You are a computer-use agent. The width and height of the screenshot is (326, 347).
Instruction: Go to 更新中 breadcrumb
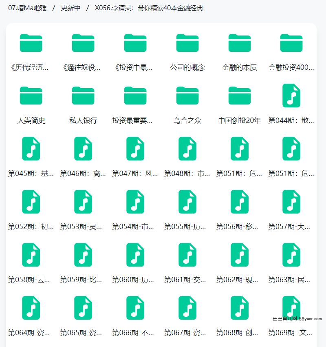pyautogui.click(x=70, y=8)
